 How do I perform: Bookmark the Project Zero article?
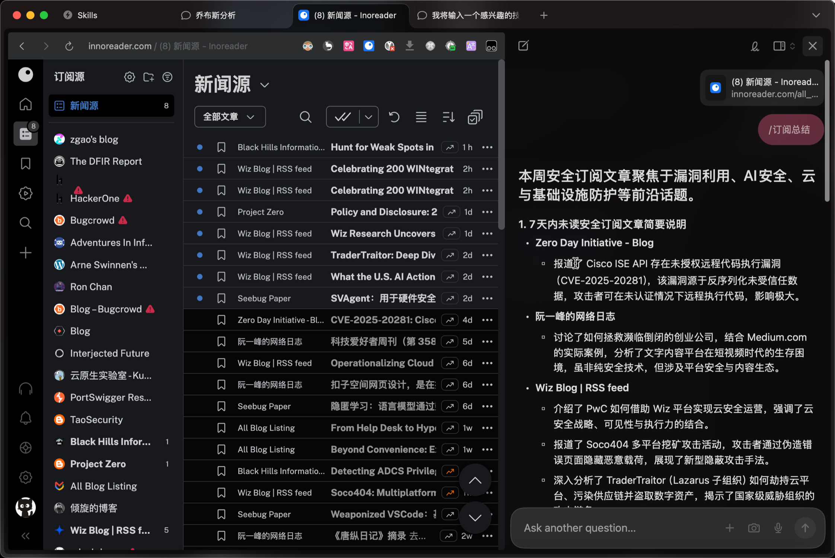click(222, 212)
